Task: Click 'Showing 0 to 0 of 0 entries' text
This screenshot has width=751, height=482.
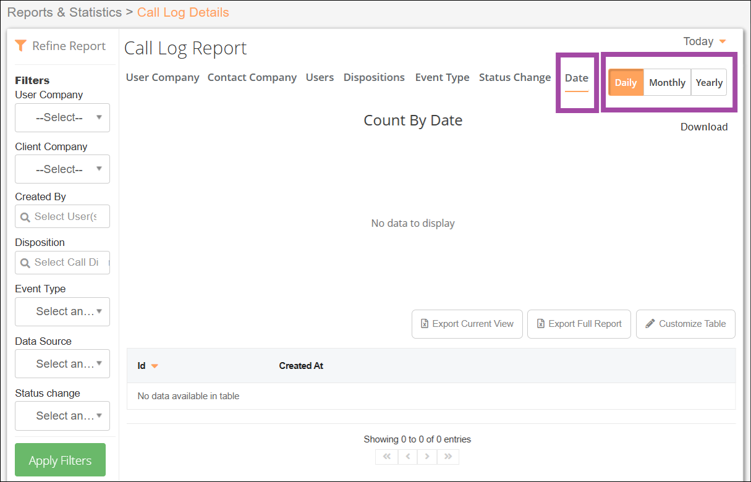Action: tap(417, 439)
